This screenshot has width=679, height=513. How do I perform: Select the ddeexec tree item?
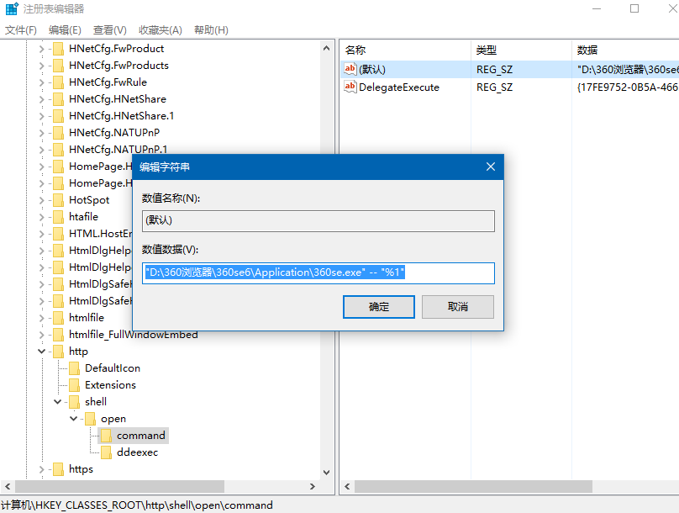pos(137,452)
